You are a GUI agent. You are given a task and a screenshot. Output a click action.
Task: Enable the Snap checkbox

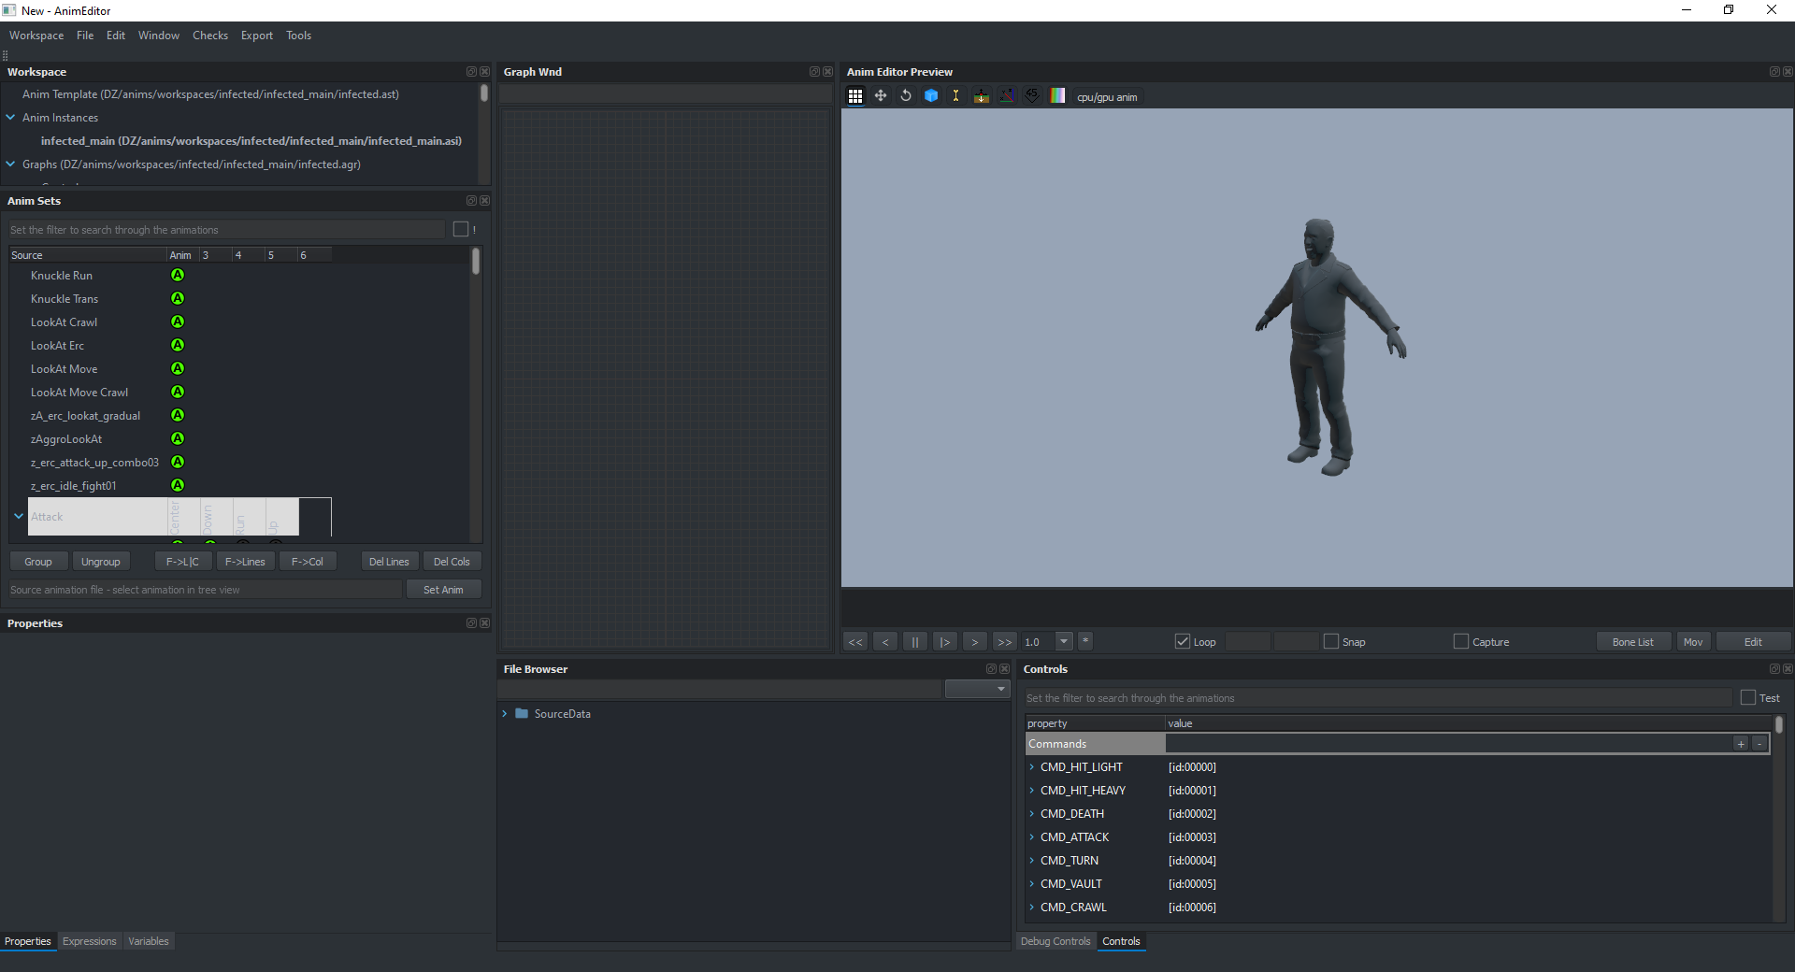1331,641
